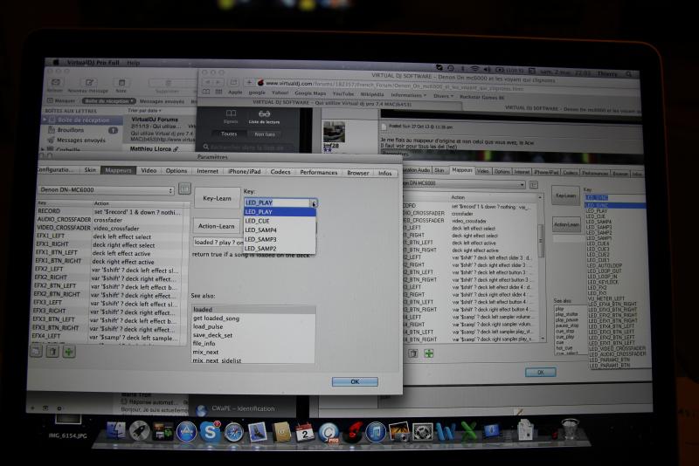Open iTunes in the Dock
This screenshot has width=699, height=466.
coord(376,432)
